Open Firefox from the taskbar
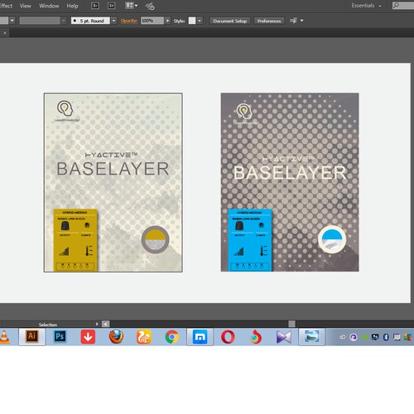 pyautogui.click(x=116, y=337)
